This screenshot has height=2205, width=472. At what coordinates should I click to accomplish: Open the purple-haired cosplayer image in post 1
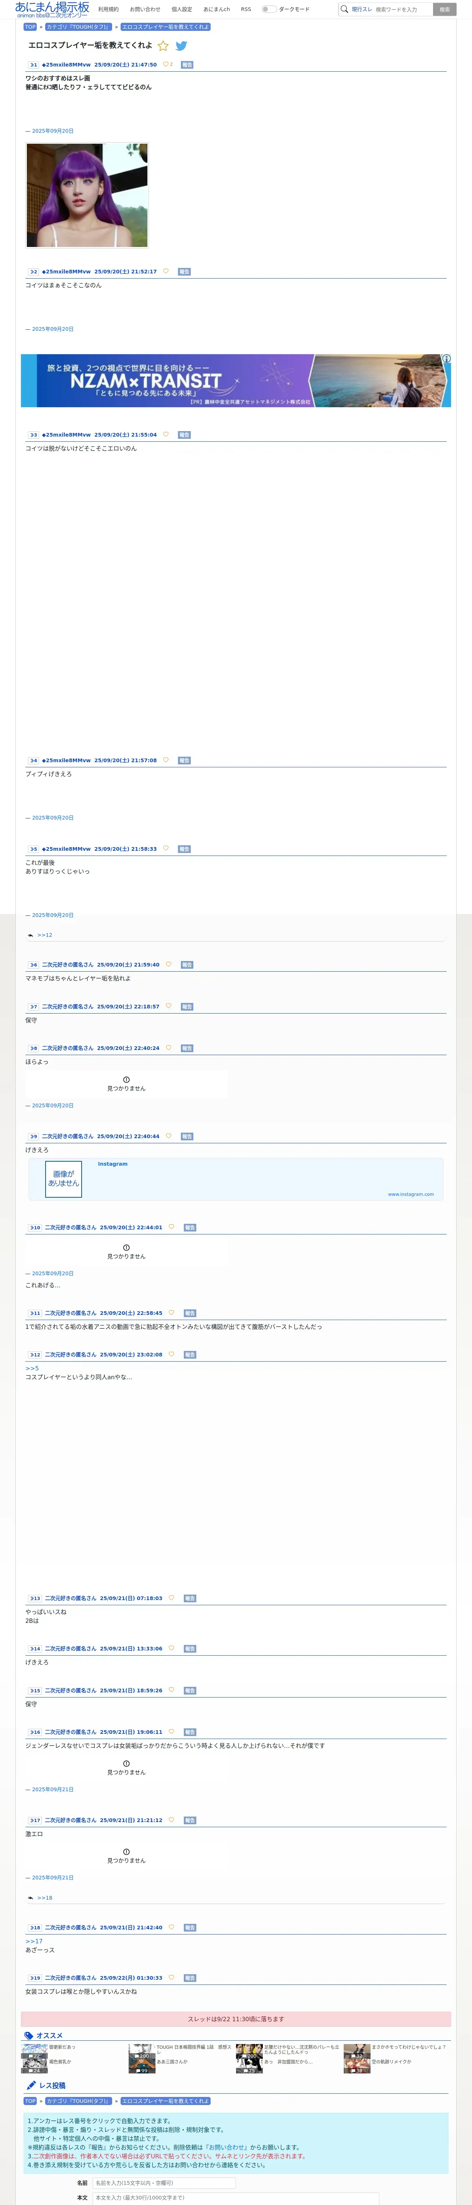87,195
